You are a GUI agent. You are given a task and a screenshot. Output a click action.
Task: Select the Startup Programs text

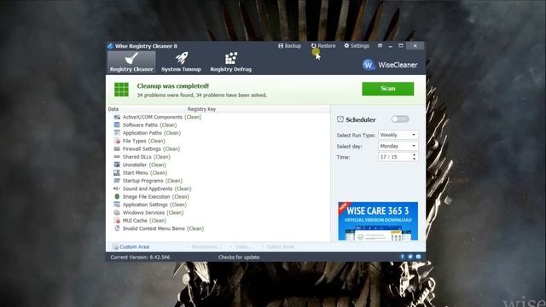pos(142,181)
